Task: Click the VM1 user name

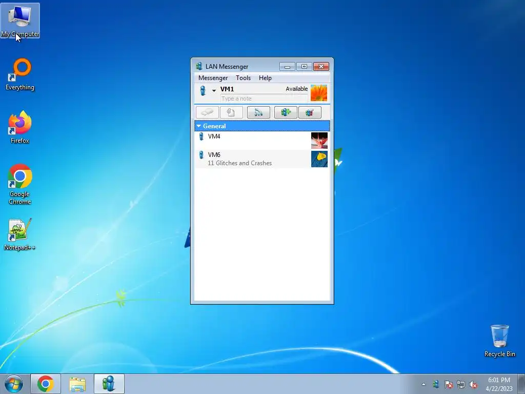Action: coord(227,89)
